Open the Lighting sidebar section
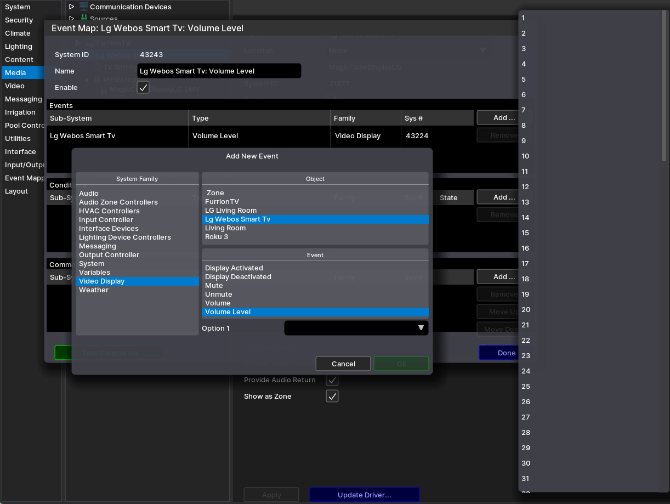Screen dimensions: 670x504 click(x=22, y=46)
